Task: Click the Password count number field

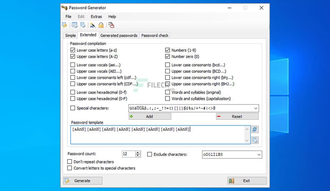Action: click(x=129, y=154)
